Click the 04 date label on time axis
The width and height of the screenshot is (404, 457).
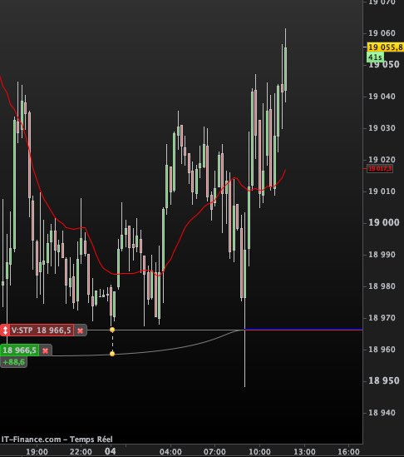(110, 451)
